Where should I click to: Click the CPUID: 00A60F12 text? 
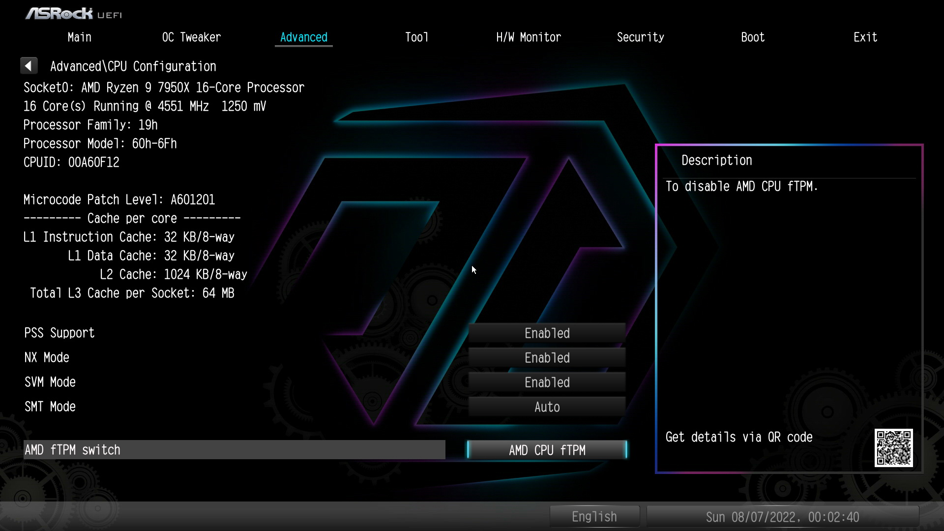(x=71, y=162)
